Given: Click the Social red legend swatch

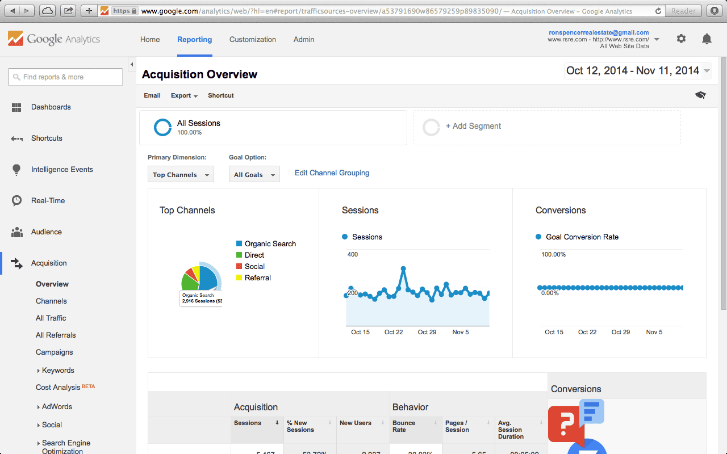Looking at the screenshot, I should tap(240, 267).
